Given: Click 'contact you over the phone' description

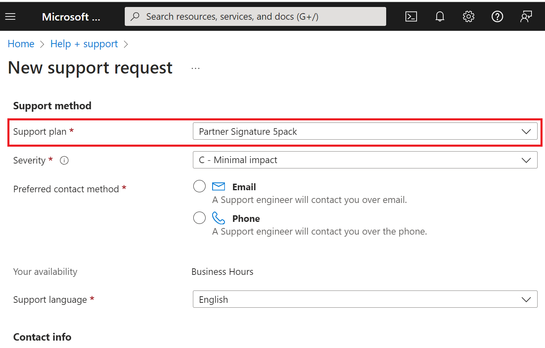Looking at the screenshot, I should click(x=320, y=232).
